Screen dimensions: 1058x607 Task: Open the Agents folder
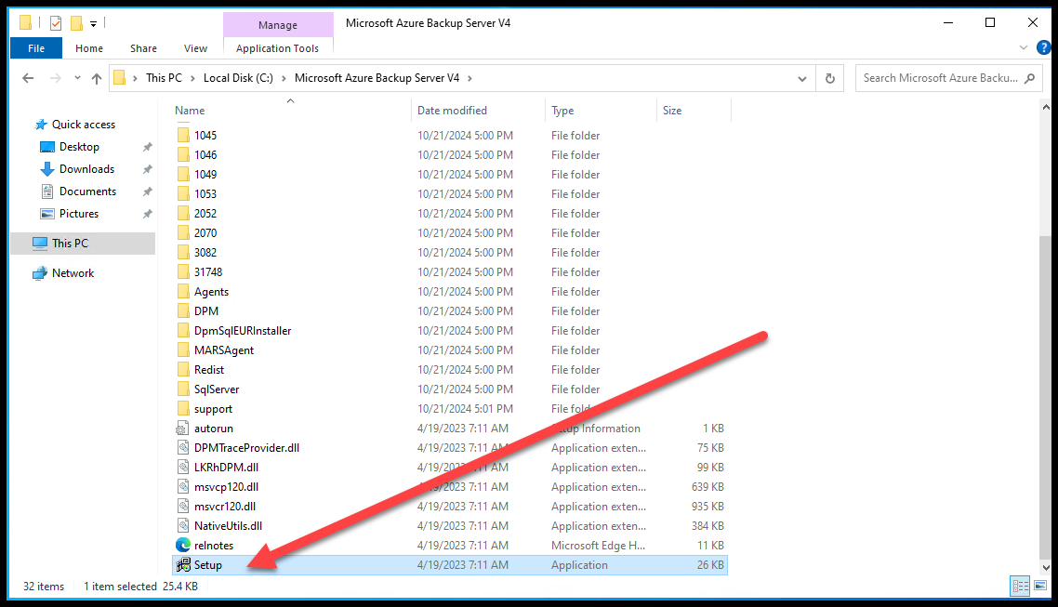[211, 292]
